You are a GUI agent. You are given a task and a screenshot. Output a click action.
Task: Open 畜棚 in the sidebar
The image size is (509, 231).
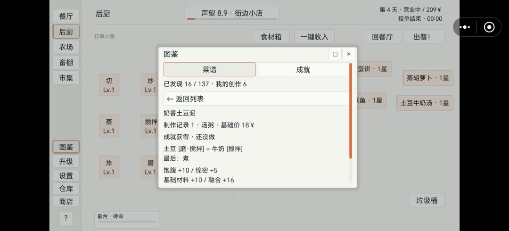[x=66, y=62]
